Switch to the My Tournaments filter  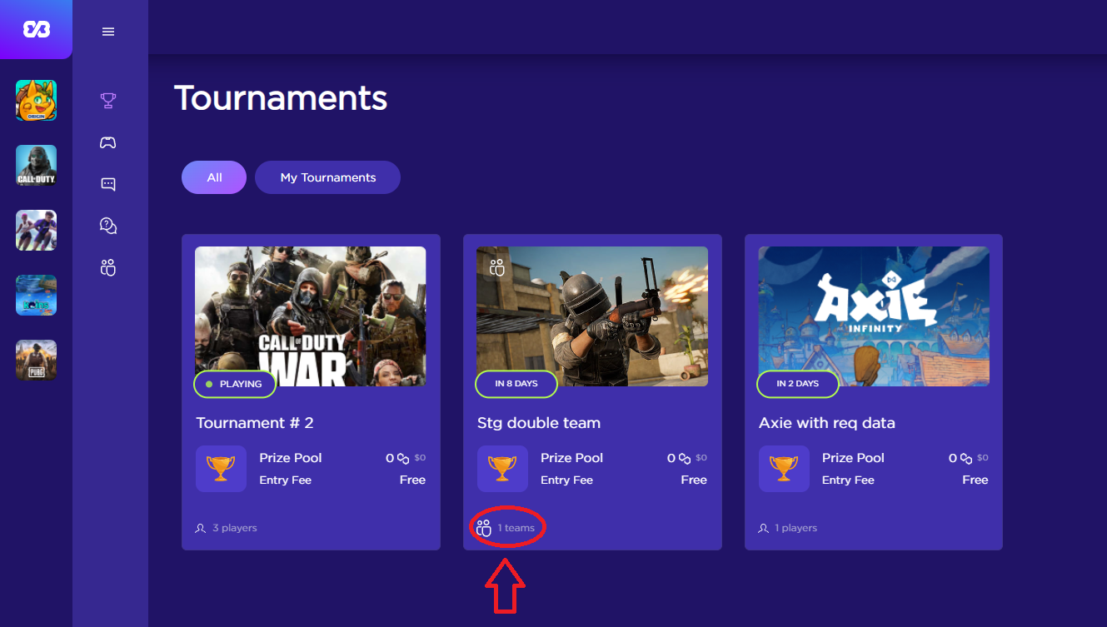[x=327, y=177]
